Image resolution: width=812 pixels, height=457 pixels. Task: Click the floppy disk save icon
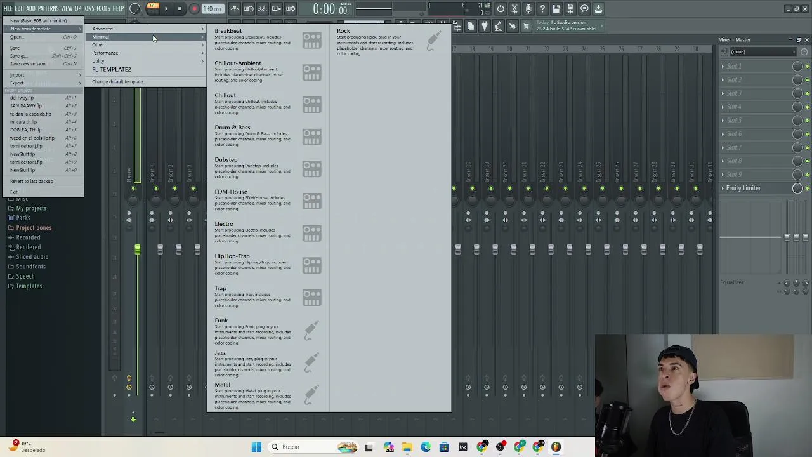556,9
